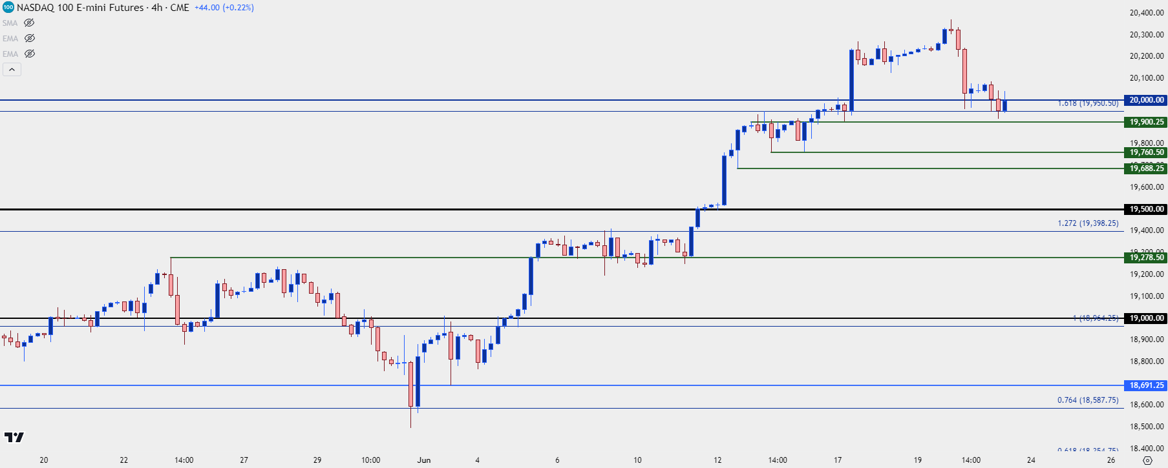Screen dimensions: 1168x468
Task: Select the 19,500.00 black price label
Action: click(1147, 209)
